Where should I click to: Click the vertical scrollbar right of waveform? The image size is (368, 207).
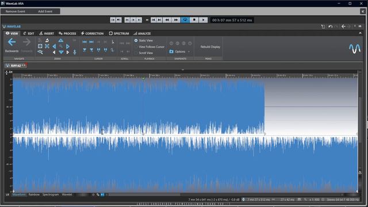[x=360, y=120]
